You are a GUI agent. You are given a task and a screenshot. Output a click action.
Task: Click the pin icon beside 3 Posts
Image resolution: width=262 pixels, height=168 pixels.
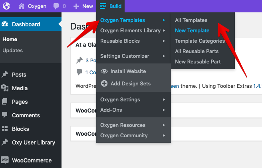tap(79, 60)
